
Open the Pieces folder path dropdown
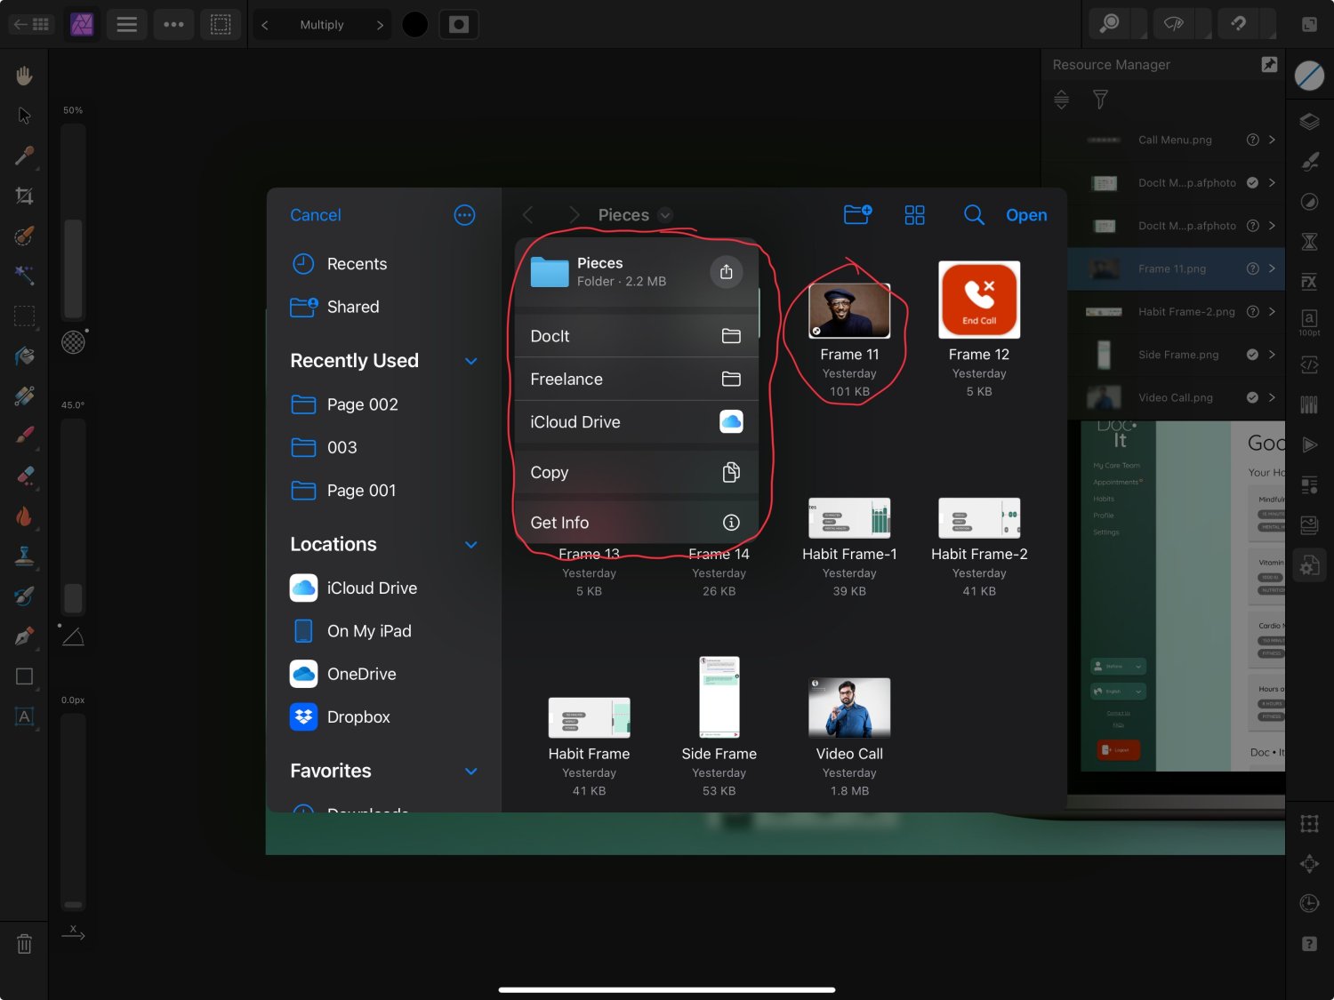(665, 215)
